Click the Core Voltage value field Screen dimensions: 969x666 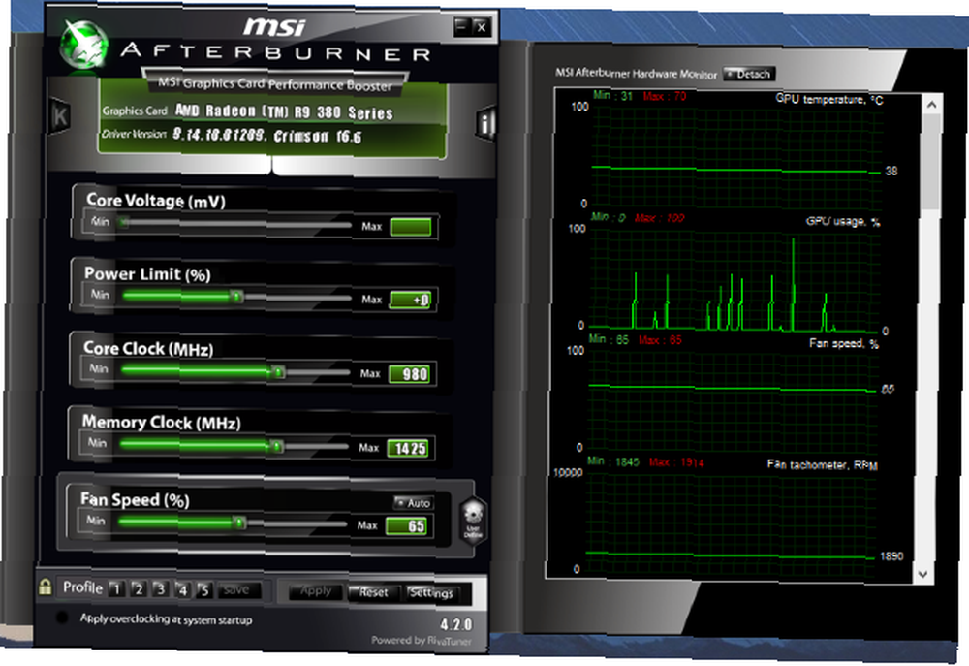point(411,227)
